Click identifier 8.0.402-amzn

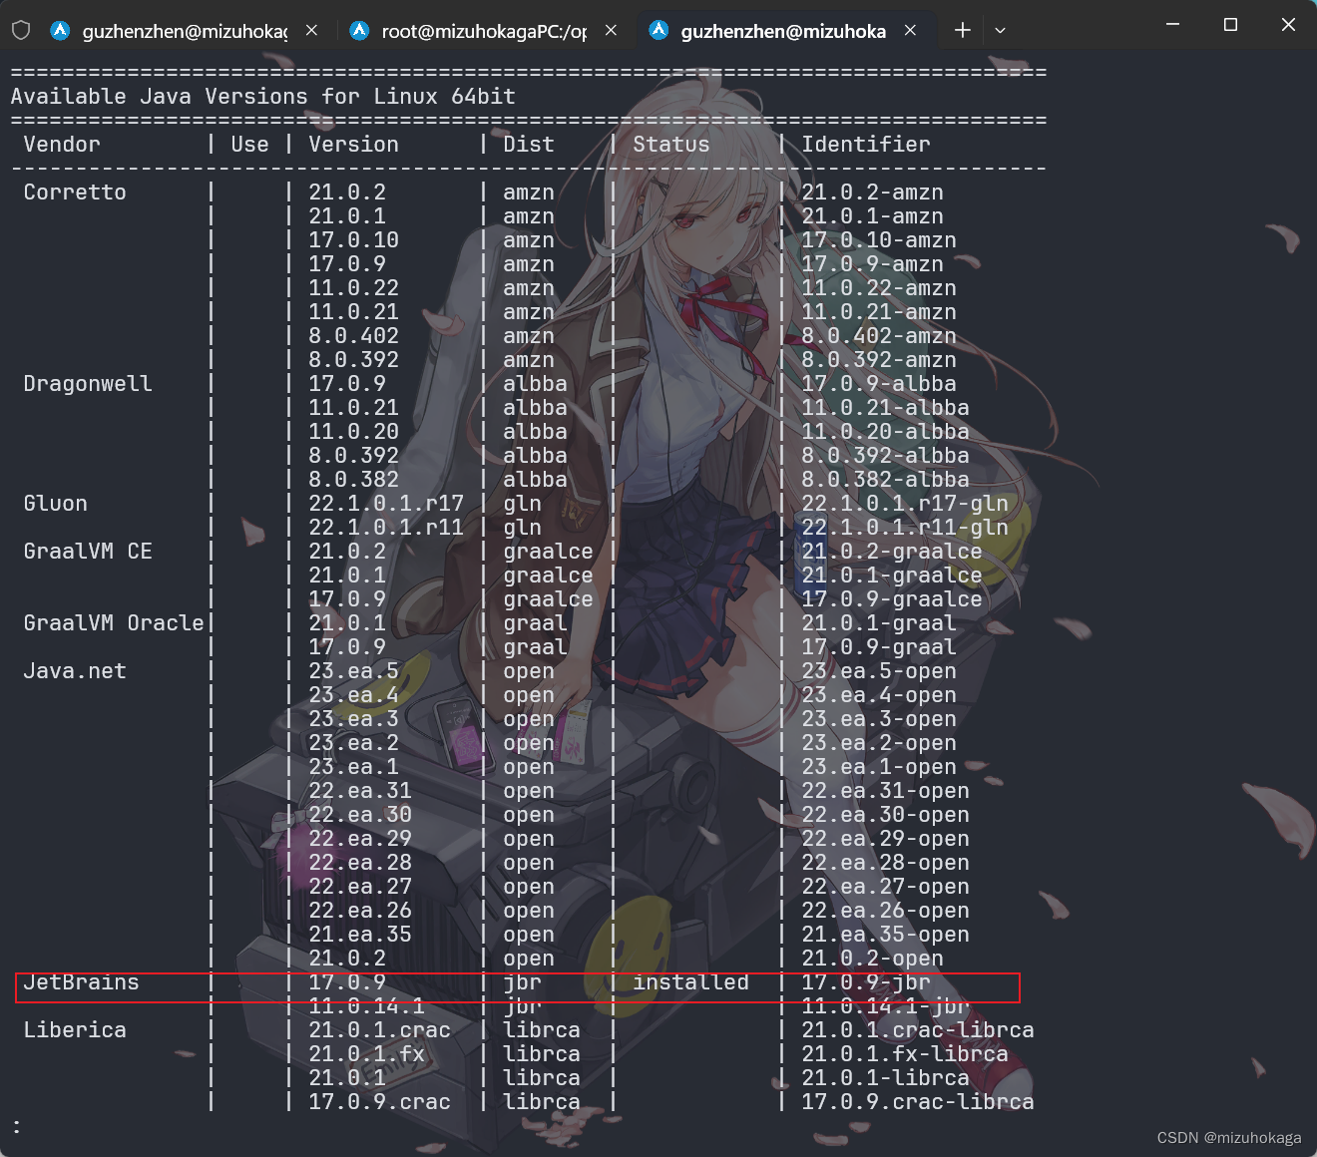pyautogui.click(x=879, y=336)
